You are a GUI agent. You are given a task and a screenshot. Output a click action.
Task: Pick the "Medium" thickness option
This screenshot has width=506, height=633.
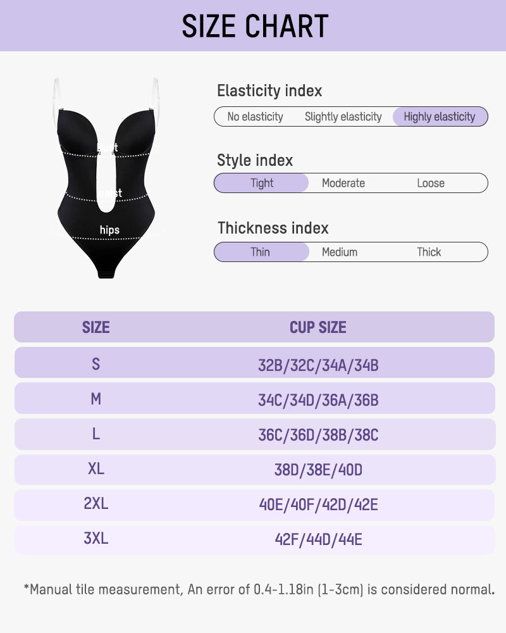point(340,252)
